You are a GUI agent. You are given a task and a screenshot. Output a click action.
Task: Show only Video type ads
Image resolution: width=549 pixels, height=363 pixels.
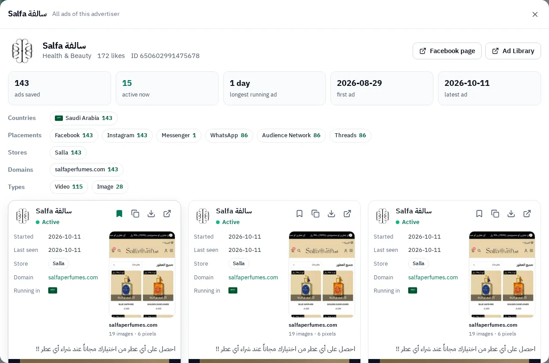point(69,187)
